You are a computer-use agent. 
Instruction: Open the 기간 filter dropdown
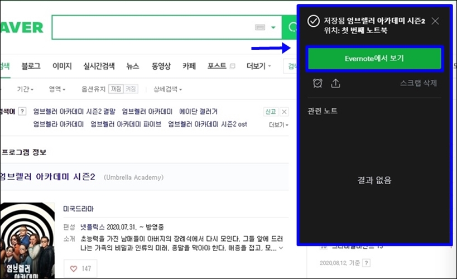[x=25, y=89]
